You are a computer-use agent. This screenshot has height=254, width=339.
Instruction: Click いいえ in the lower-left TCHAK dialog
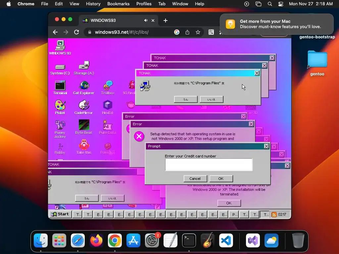coord(113,198)
